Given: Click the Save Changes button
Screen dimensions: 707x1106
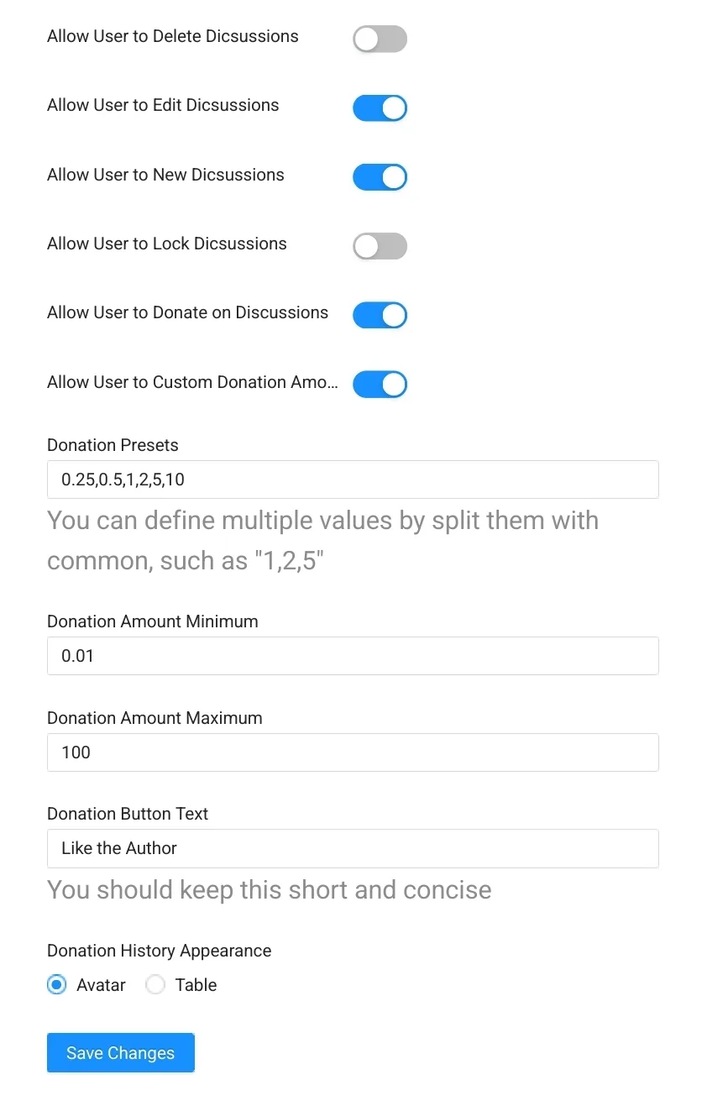Looking at the screenshot, I should tap(121, 1053).
